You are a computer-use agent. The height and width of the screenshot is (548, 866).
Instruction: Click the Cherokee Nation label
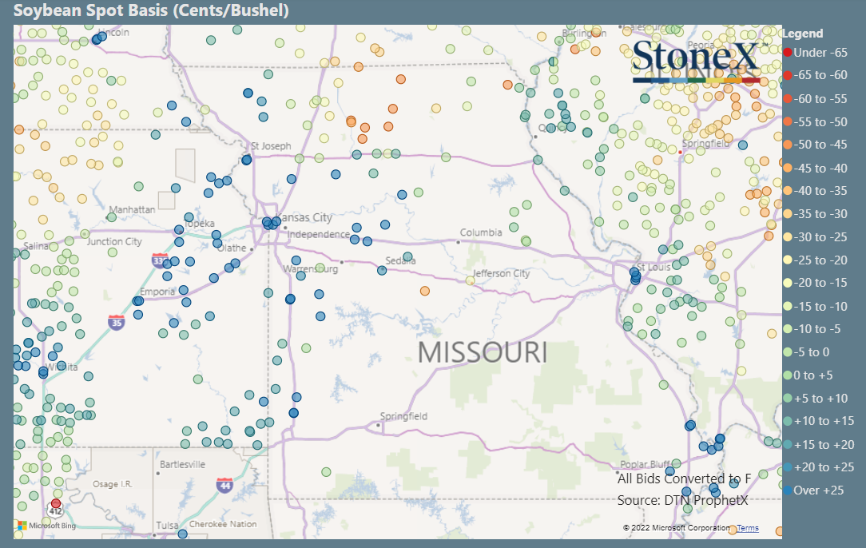pos(223,524)
